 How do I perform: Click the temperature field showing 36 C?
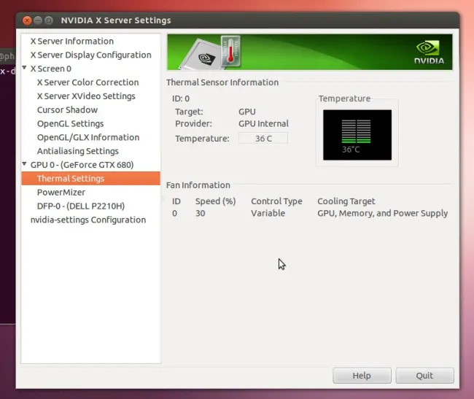click(263, 139)
